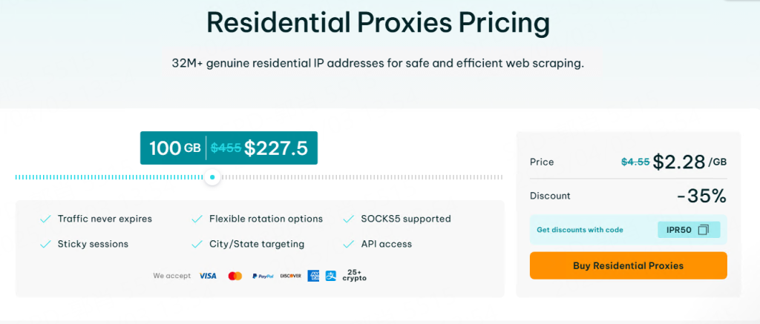760x324 pixels.
Task: Copy the IPR50 discount code icon
Action: pyautogui.click(x=704, y=230)
